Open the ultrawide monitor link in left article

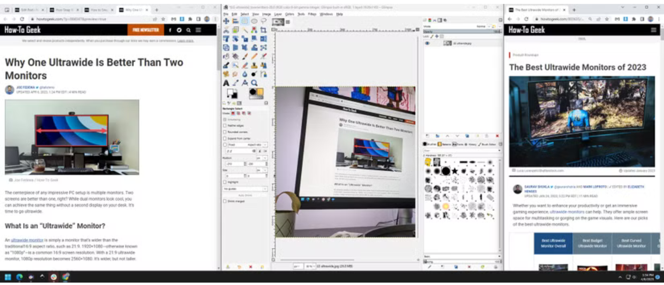[x=27, y=240]
